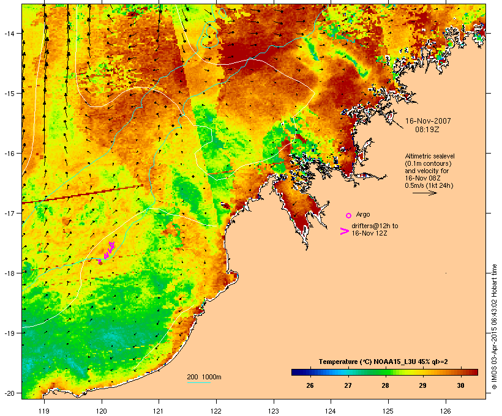Screen dimensions: 502x416
Task: Click the color bar label 30
Action: pyautogui.click(x=460, y=385)
